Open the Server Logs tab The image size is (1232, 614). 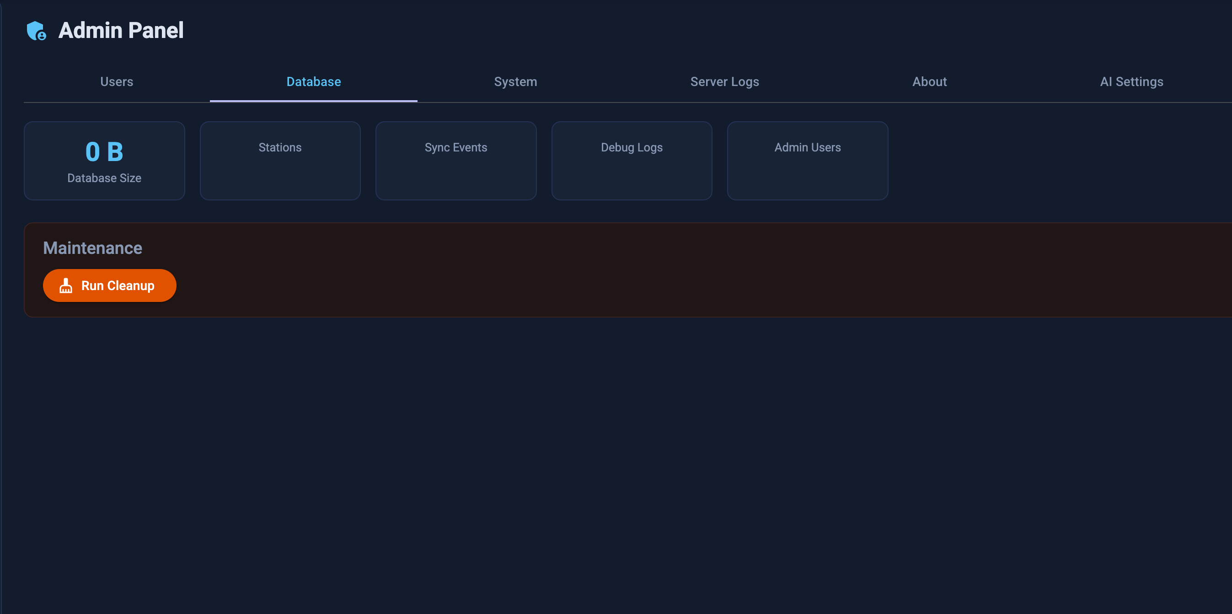pyautogui.click(x=724, y=82)
